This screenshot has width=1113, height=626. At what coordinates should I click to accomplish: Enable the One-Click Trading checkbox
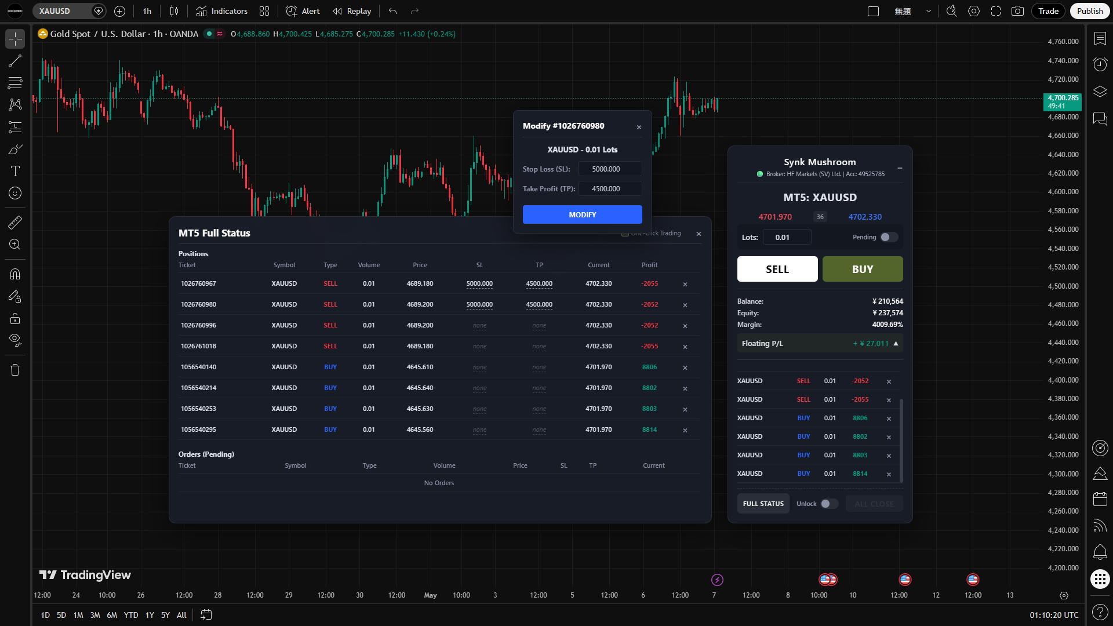click(625, 234)
